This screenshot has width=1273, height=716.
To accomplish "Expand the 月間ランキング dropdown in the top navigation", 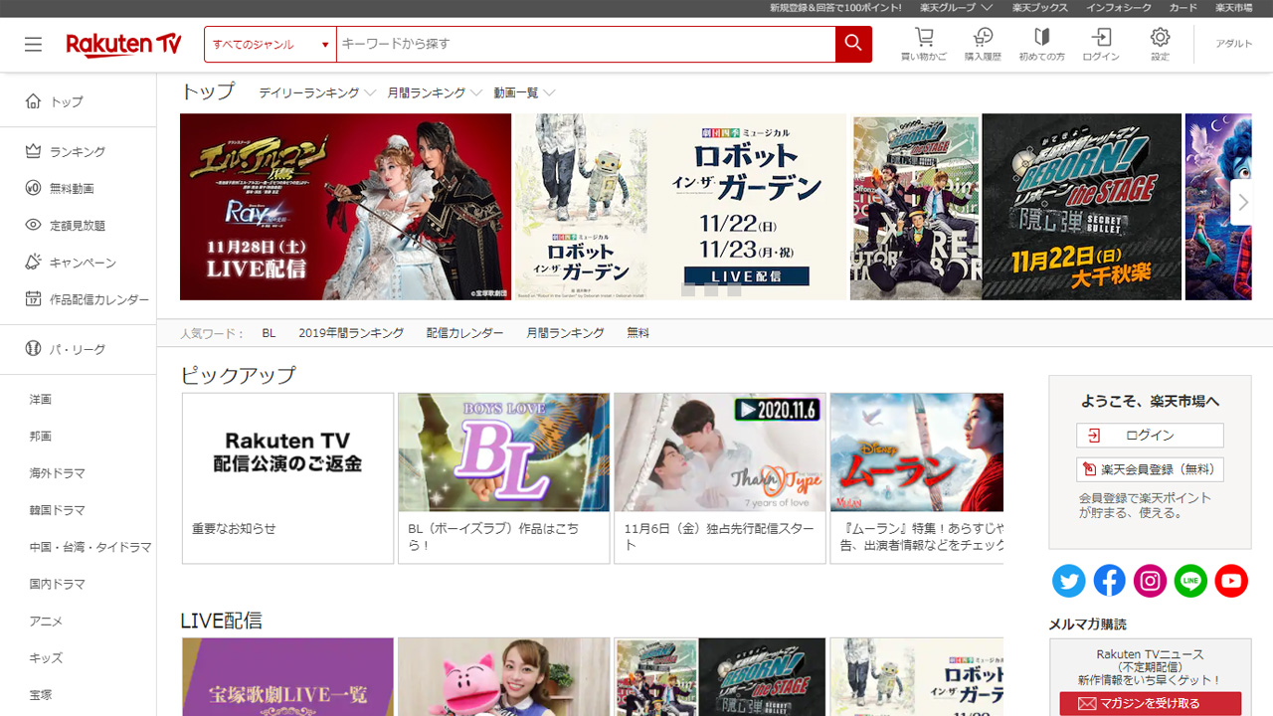I will [x=434, y=92].
